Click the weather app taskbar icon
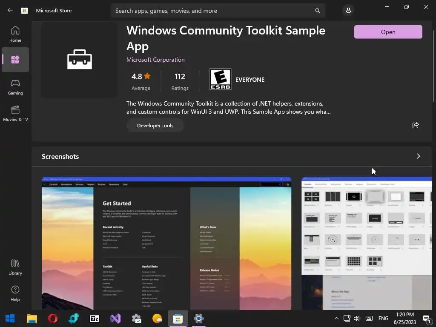 (157, 318)
